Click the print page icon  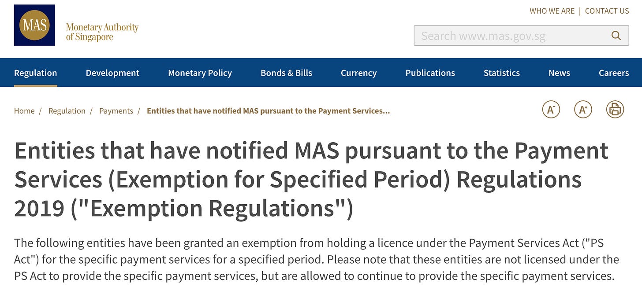click(x=615, y=109)
